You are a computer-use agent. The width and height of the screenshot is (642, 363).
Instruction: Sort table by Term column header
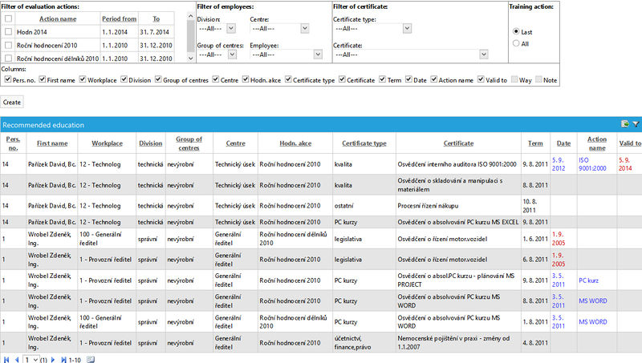pos(535,143)
